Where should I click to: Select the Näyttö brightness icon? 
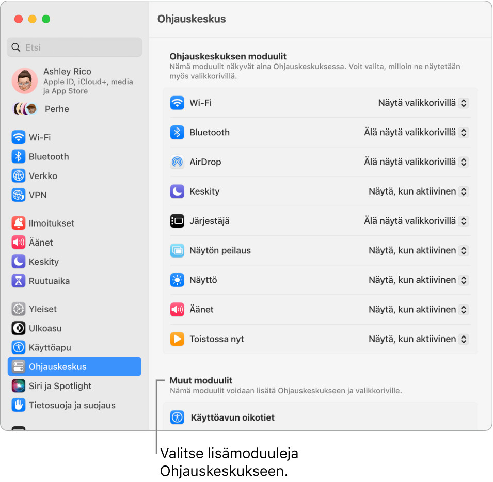coord(177,280)
